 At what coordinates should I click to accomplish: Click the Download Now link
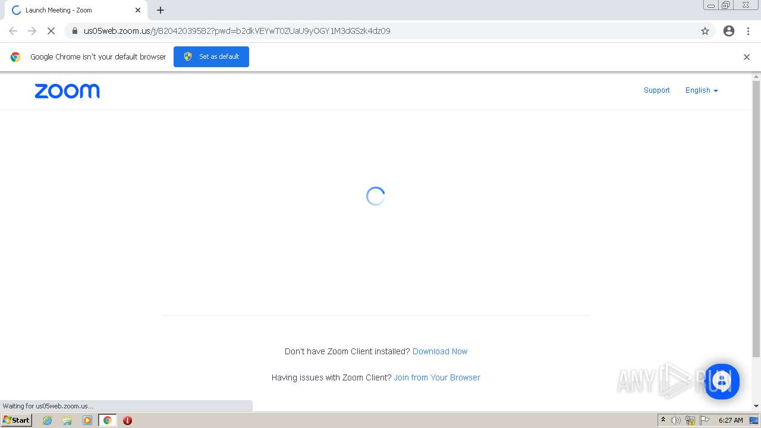point(440,351)
